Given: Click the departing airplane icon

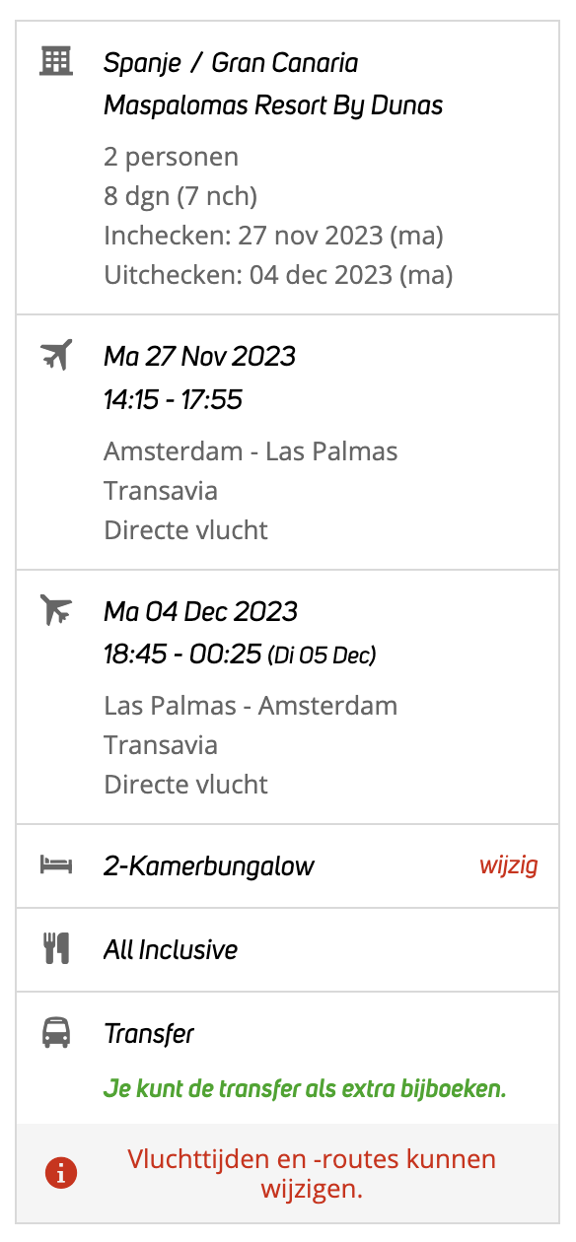Looking at the screenshot, I should (x=56, y=354).
